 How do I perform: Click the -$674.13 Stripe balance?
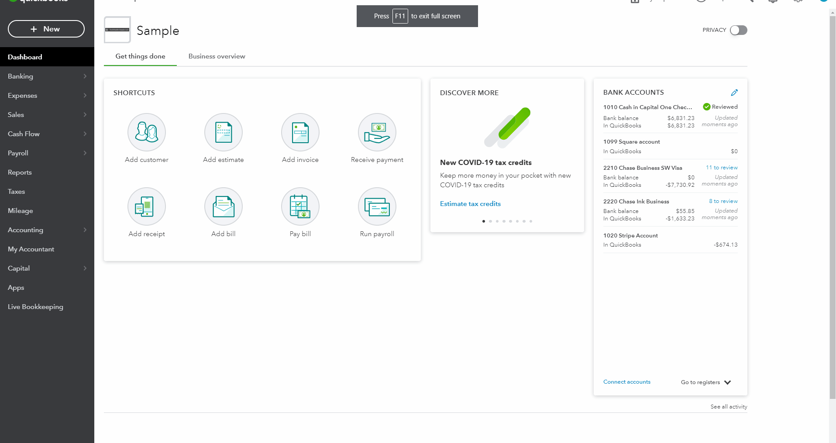726,245
